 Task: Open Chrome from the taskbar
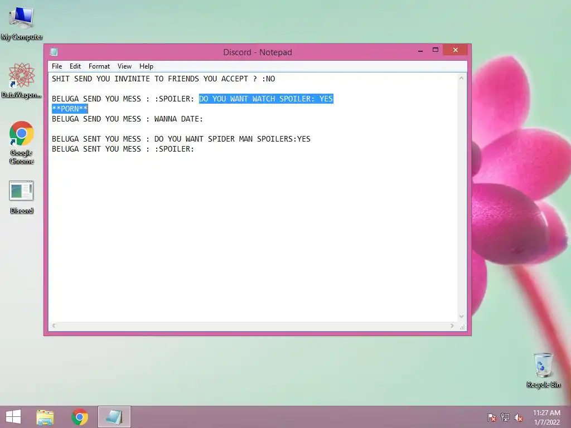tap(80, 417)
